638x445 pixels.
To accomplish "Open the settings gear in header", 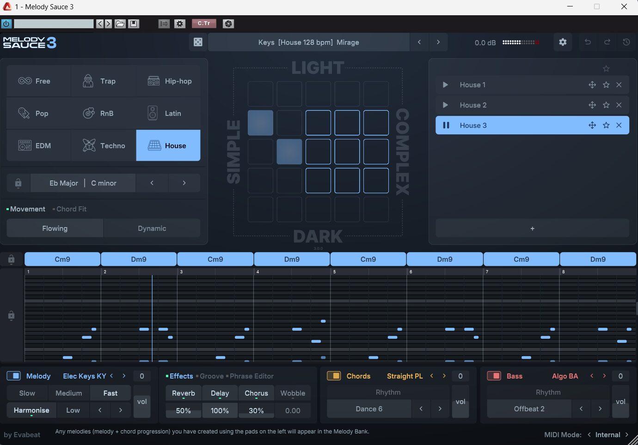I will [x=563, y=42].
